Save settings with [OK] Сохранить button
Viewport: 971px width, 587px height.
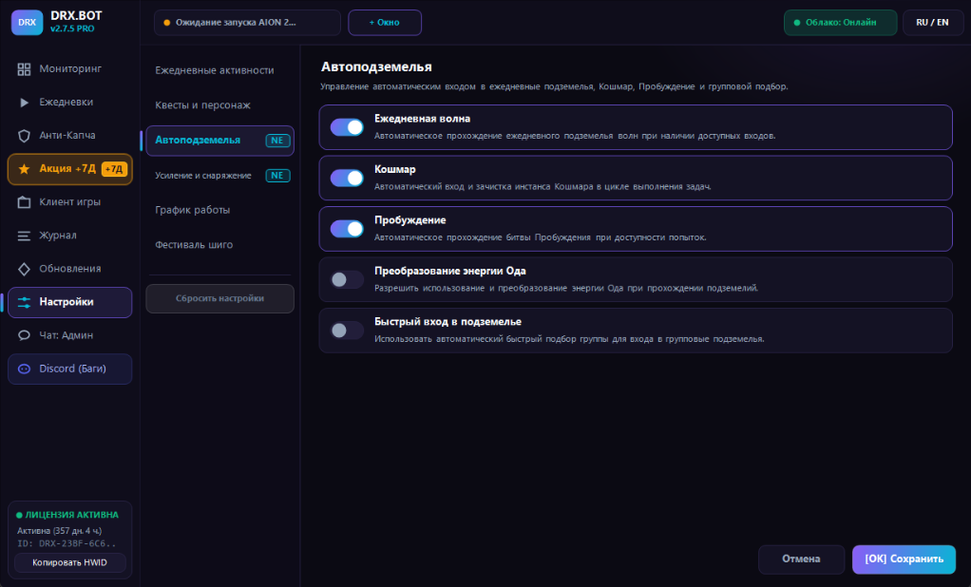point(904,559)
